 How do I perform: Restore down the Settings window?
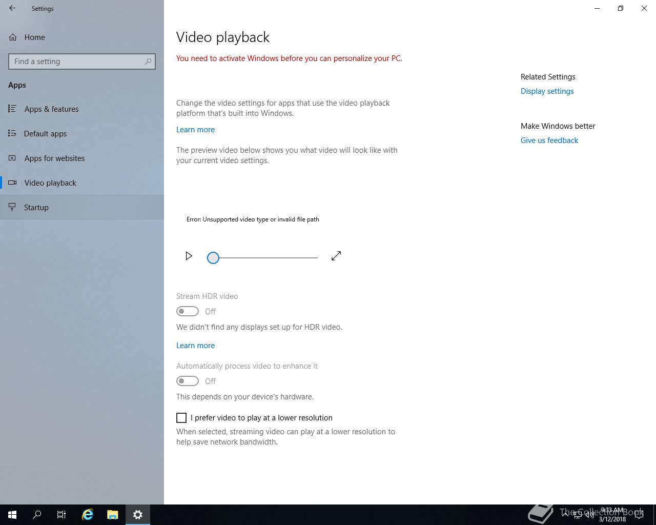[x=621, y=8]
